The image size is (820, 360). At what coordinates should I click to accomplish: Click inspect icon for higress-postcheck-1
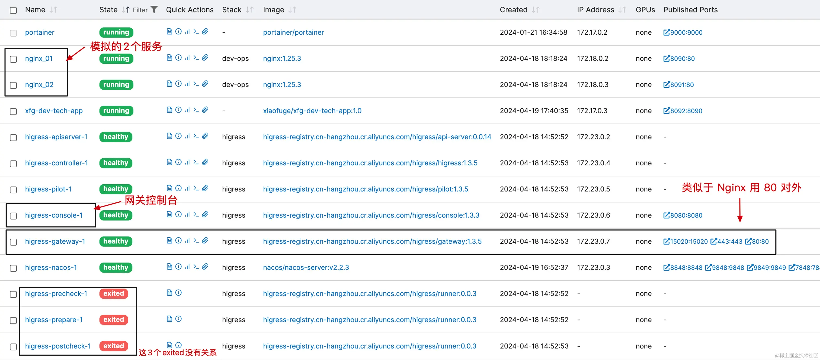pos(179,345)
